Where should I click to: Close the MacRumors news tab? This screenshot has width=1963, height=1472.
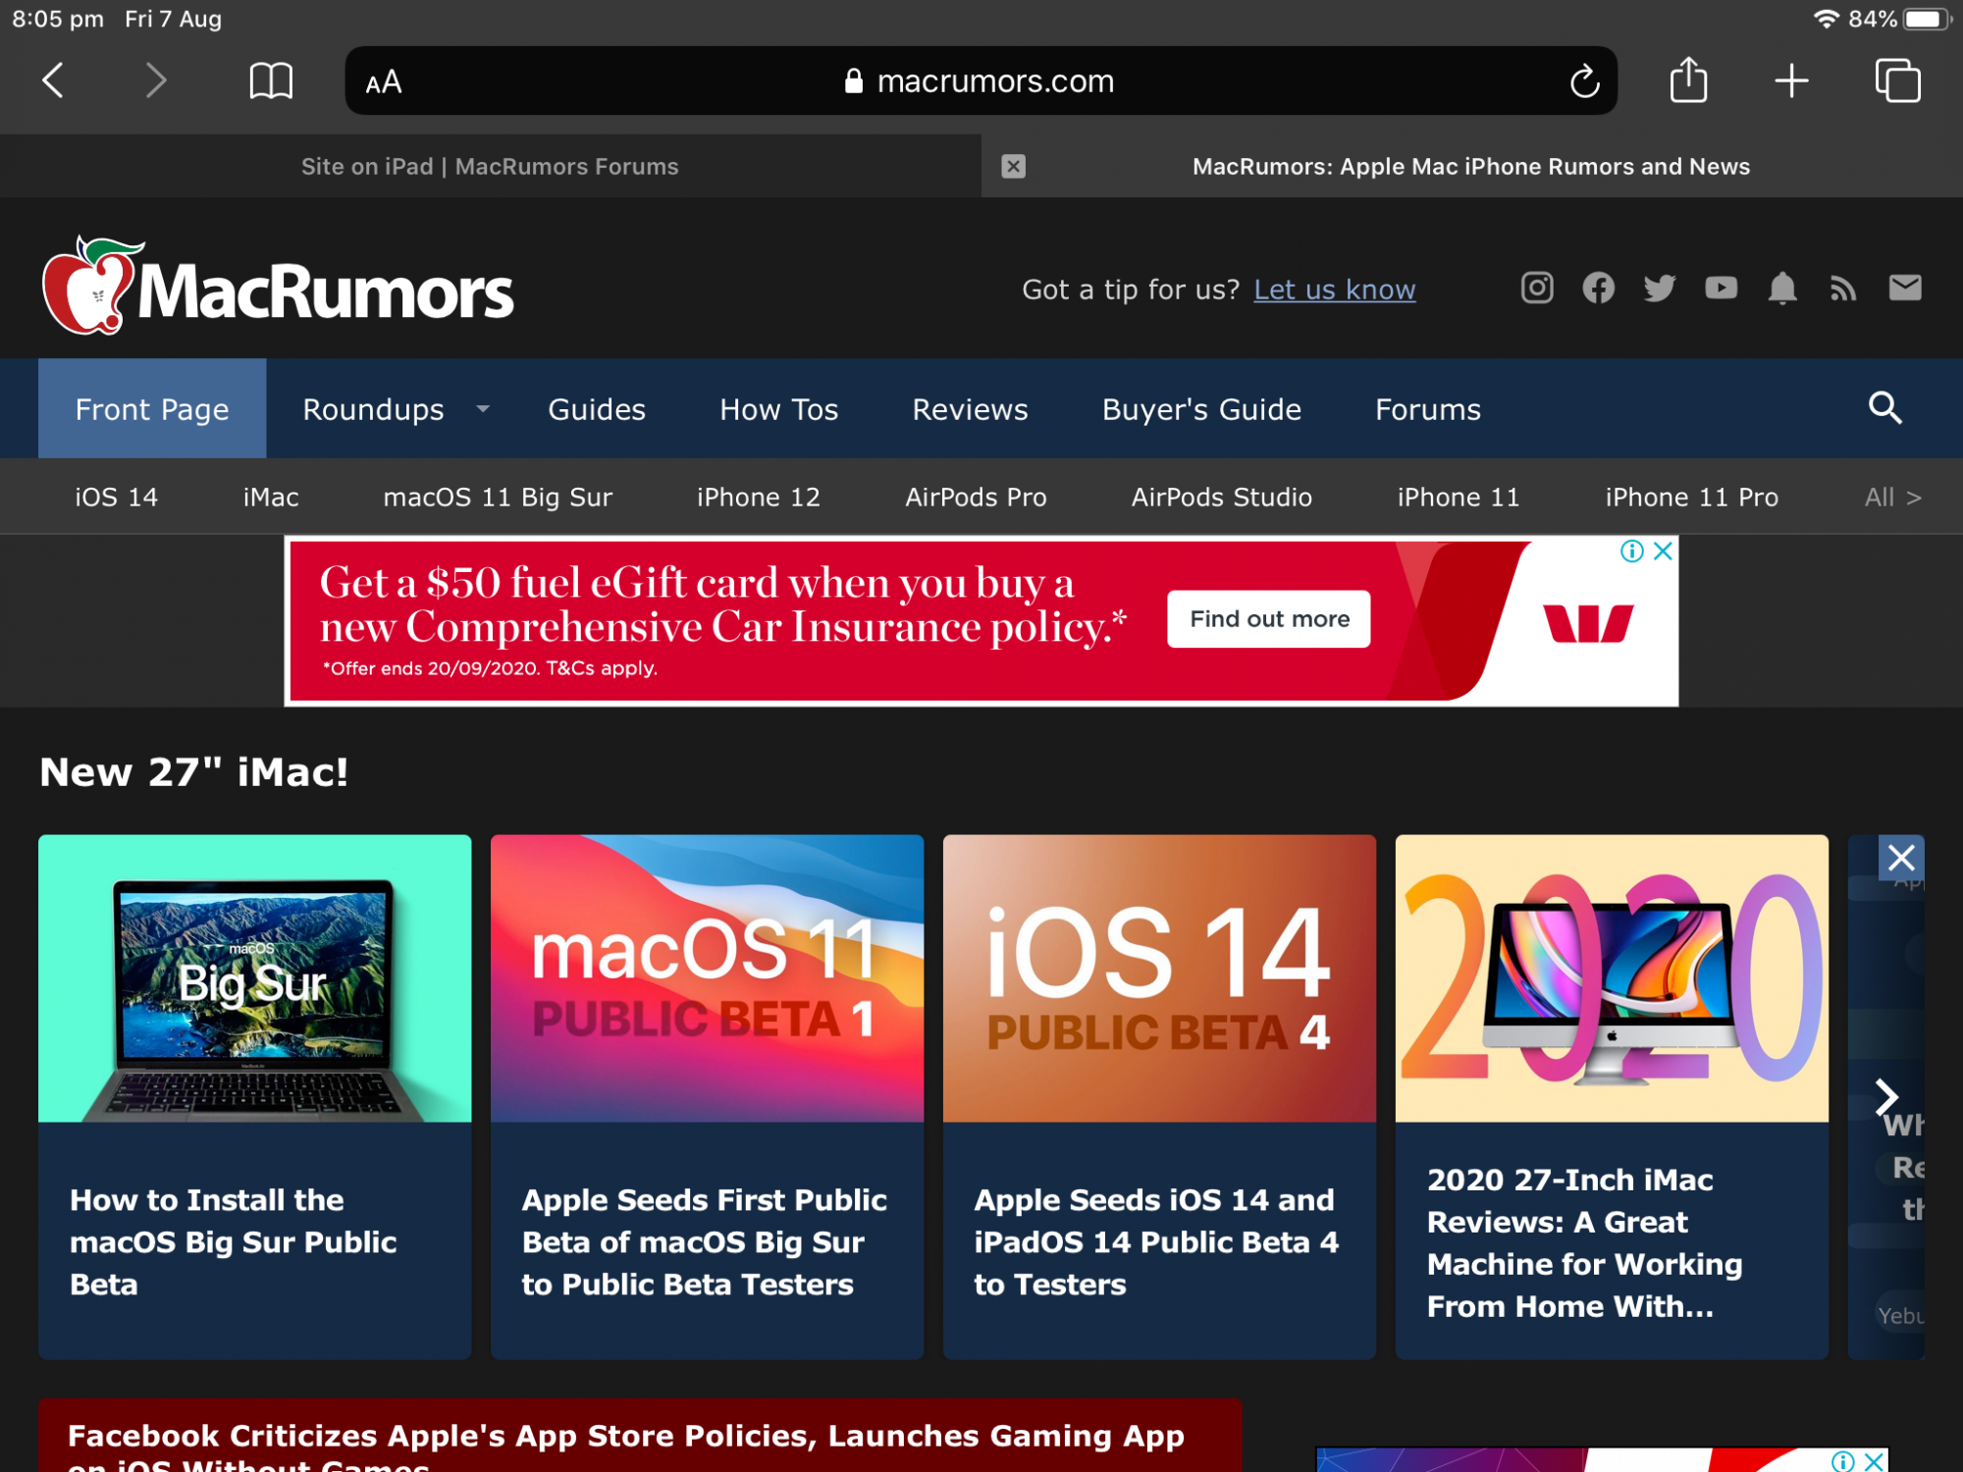[1013, 166]
